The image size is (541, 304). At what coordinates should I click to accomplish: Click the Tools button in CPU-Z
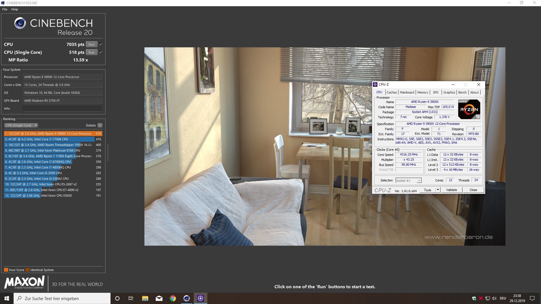(428, 190)
